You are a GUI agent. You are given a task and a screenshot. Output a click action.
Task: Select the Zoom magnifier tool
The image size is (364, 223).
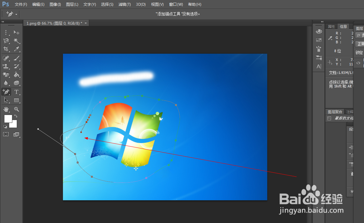pyautogui.click(x=16, y=109)
